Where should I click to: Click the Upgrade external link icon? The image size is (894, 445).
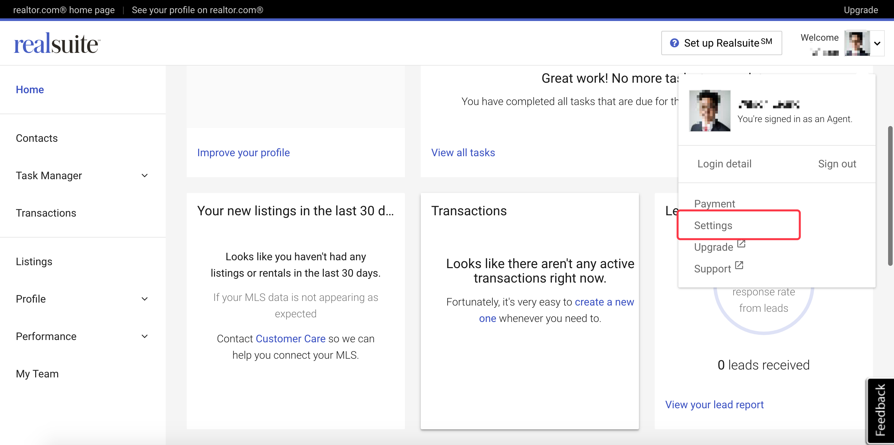pyautogui.click(x=741, y=244)
